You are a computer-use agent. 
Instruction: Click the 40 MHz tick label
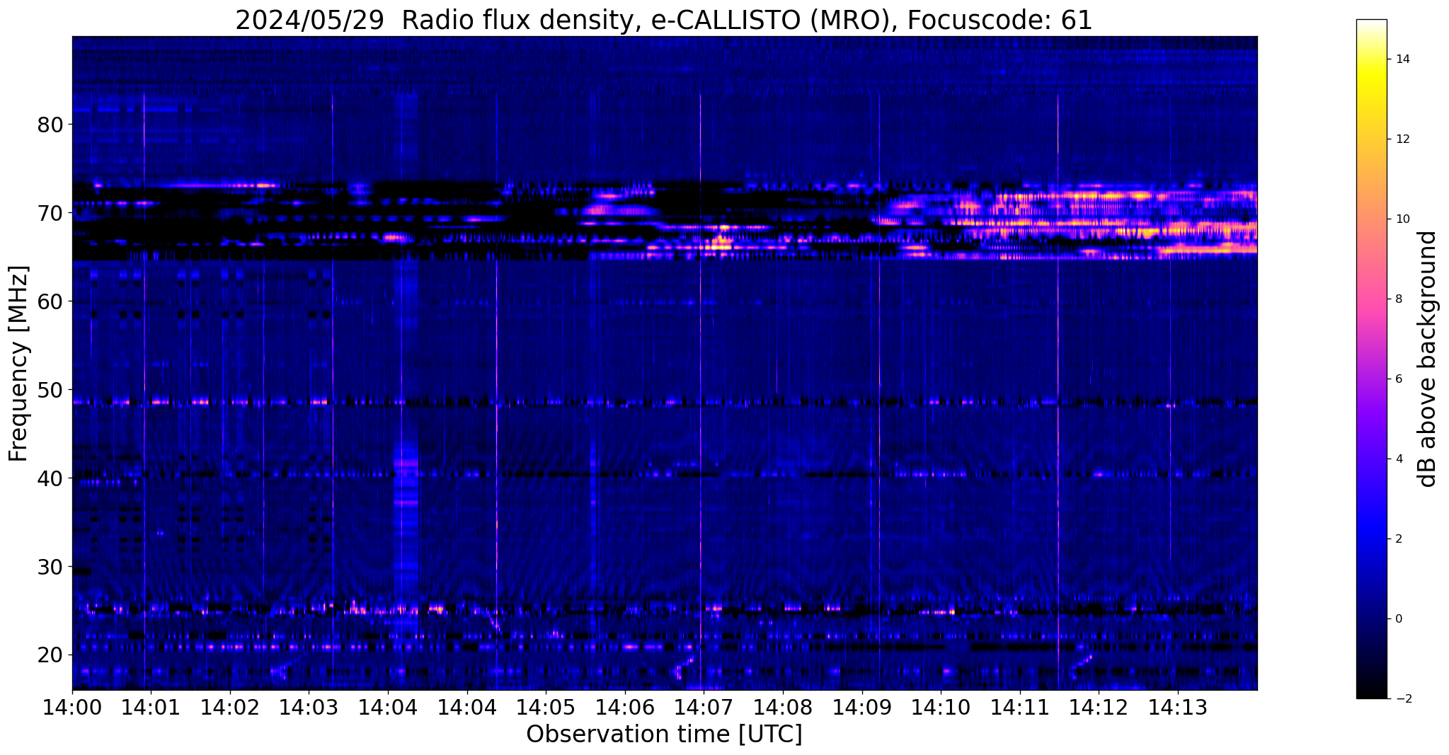click(50, 478)
